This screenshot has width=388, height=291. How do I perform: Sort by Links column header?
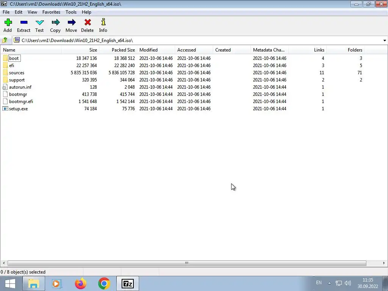(307, 50)
